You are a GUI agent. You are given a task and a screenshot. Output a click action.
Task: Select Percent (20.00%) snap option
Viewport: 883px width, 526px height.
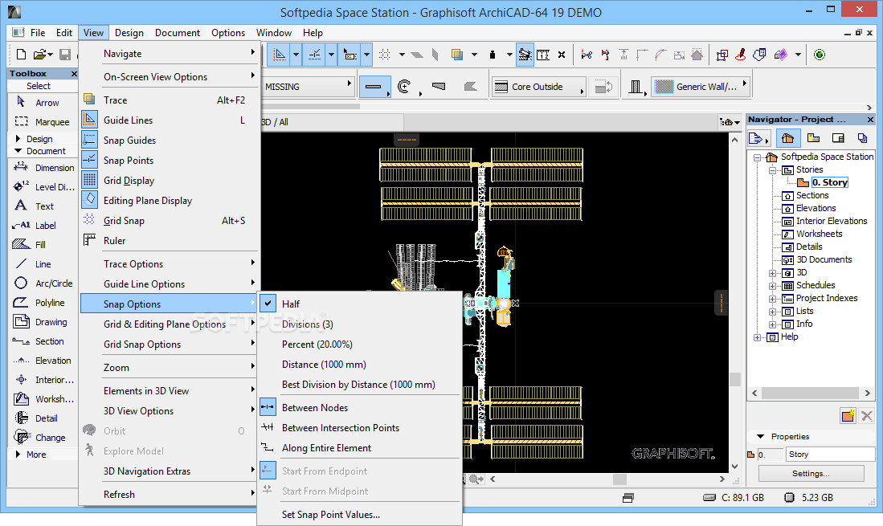pos(359,345)
